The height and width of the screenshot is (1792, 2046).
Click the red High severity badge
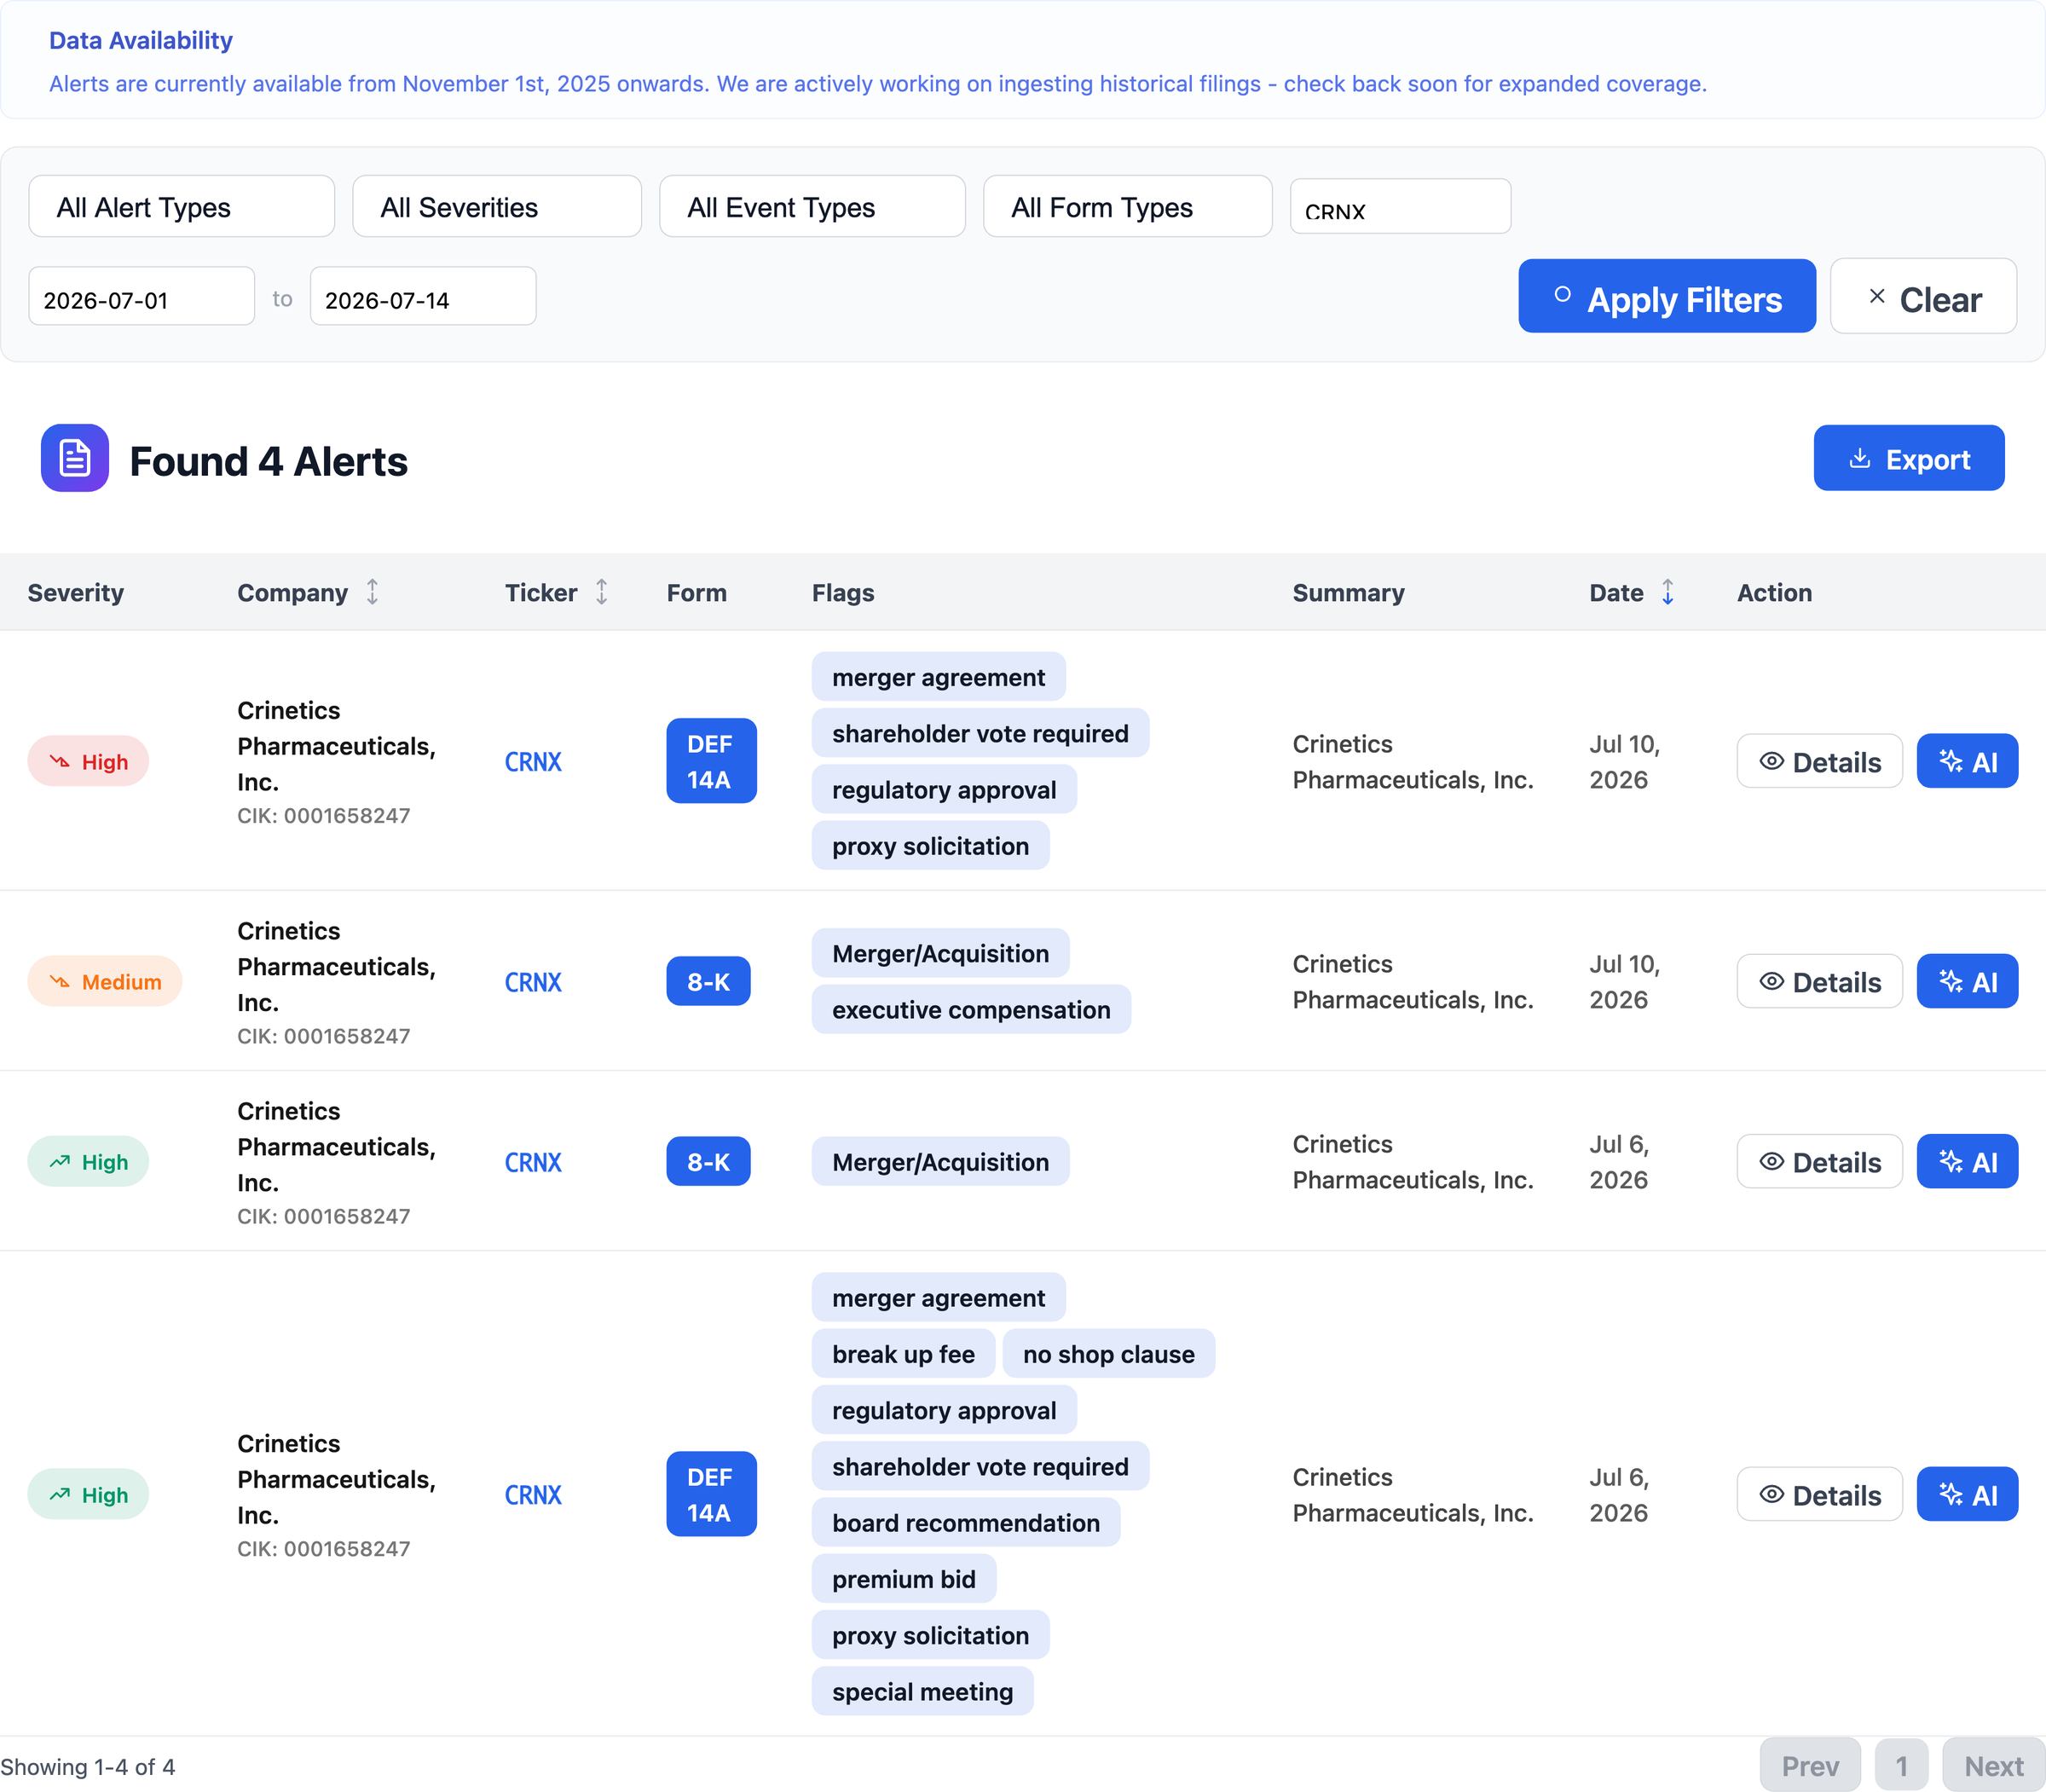(88, 762)
